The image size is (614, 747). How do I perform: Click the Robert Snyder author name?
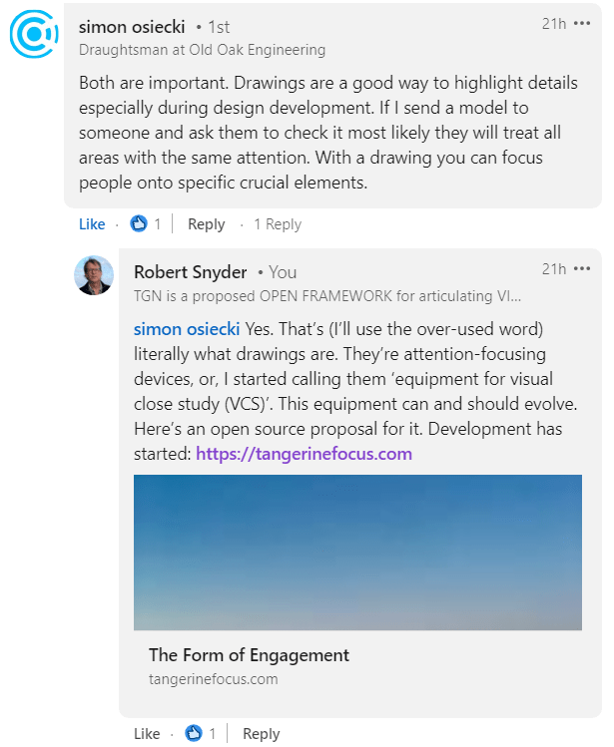(190, 271)
